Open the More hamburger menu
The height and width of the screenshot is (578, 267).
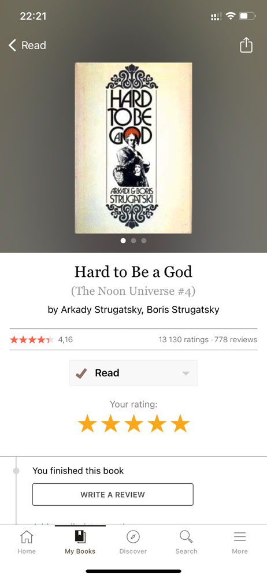coord(240,537)
